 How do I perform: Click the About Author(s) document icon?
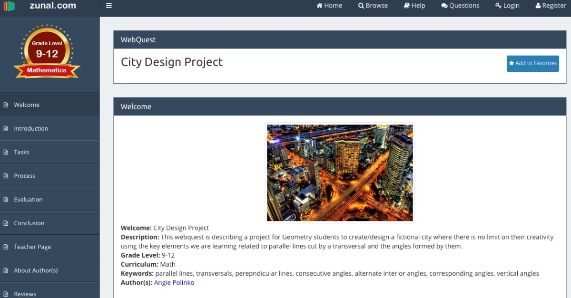[6, 271]
